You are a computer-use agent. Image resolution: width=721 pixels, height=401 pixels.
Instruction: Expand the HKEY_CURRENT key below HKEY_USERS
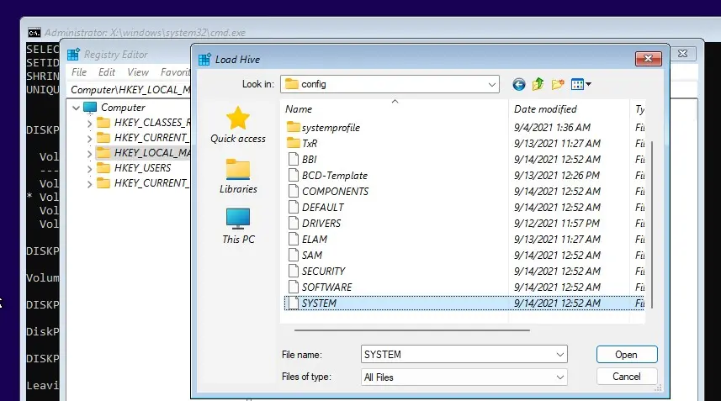89,184
